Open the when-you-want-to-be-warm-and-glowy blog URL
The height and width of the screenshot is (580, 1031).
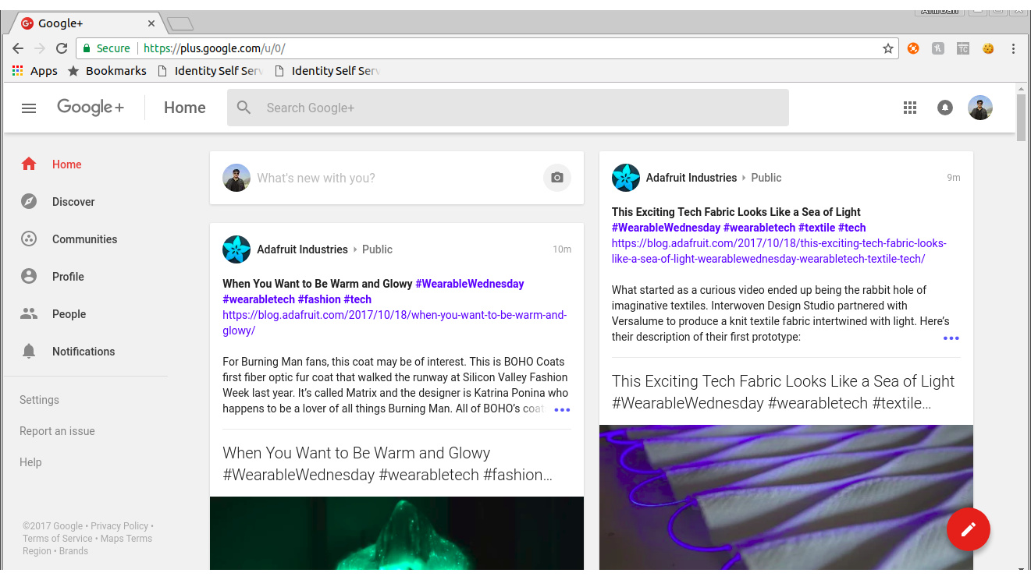394,323
